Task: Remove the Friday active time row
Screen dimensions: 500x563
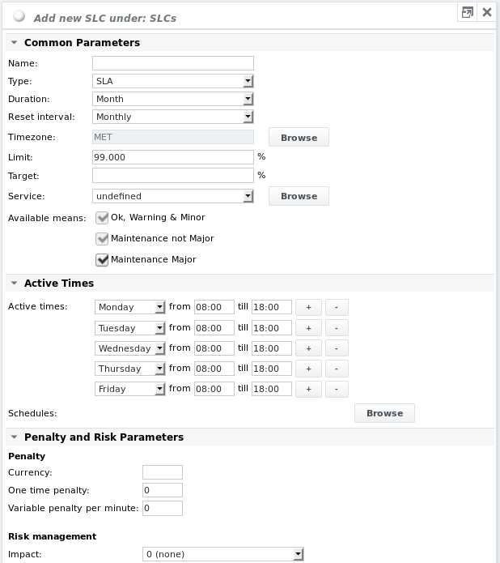Action: point(336,389)
